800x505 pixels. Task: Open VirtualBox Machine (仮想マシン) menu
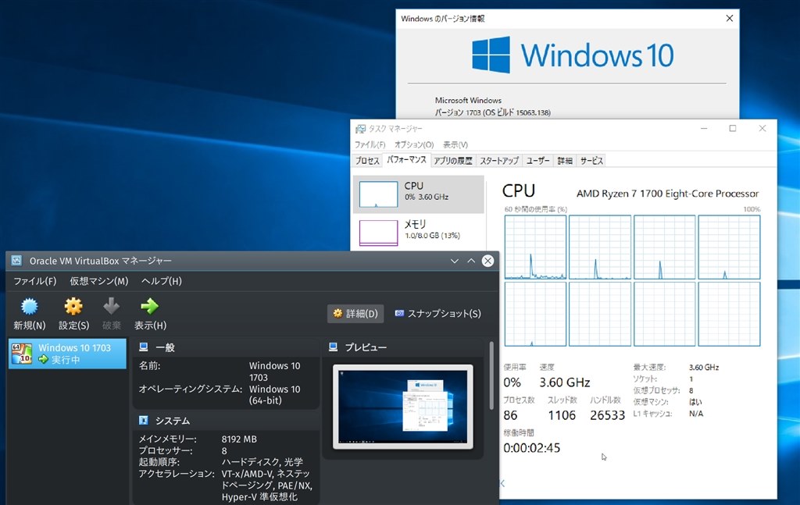click(x=99, y=281)
